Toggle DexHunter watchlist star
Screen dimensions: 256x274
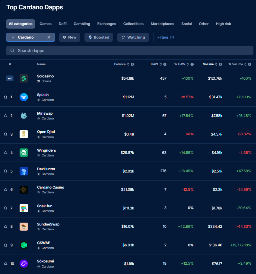coord(5,171)
